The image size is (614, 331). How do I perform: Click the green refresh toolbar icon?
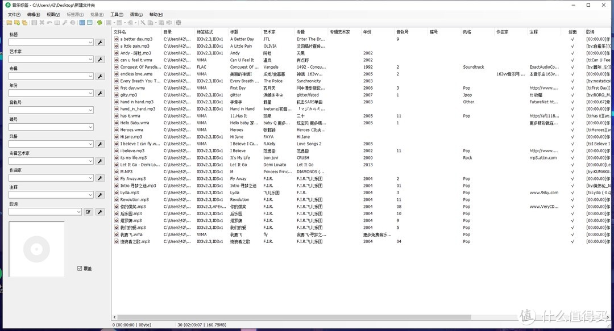pos(99,23)
